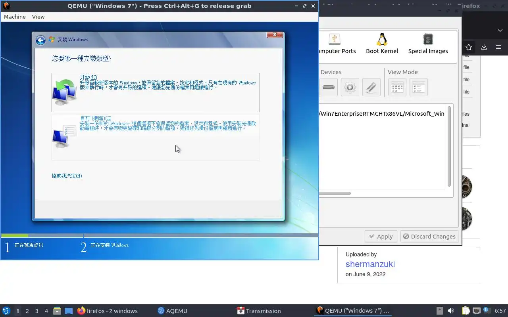Viewport: 508px width, 317px height.
Task: Open Special Images section in AQEMU
Action: (x=428, y=44)
